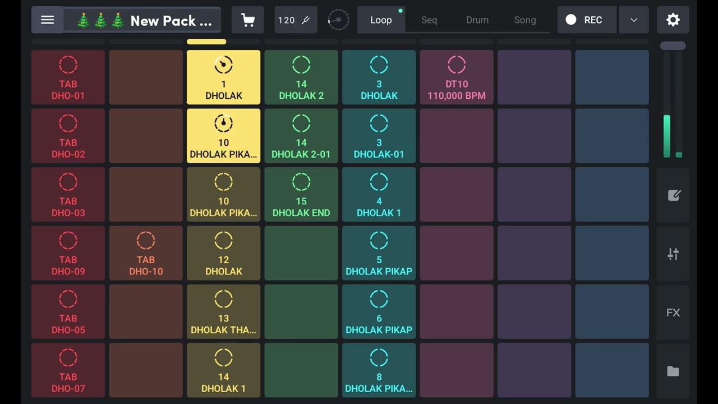
Task: Launch the 14 DHOLAK 2-01 pad
Action: pos(301,136)
